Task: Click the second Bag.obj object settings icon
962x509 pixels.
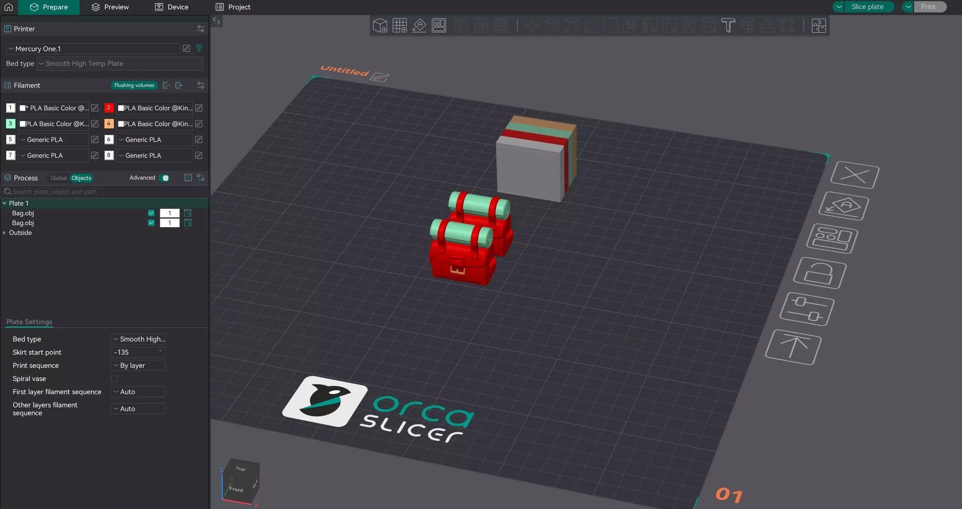Action: [x=188, y=223]
